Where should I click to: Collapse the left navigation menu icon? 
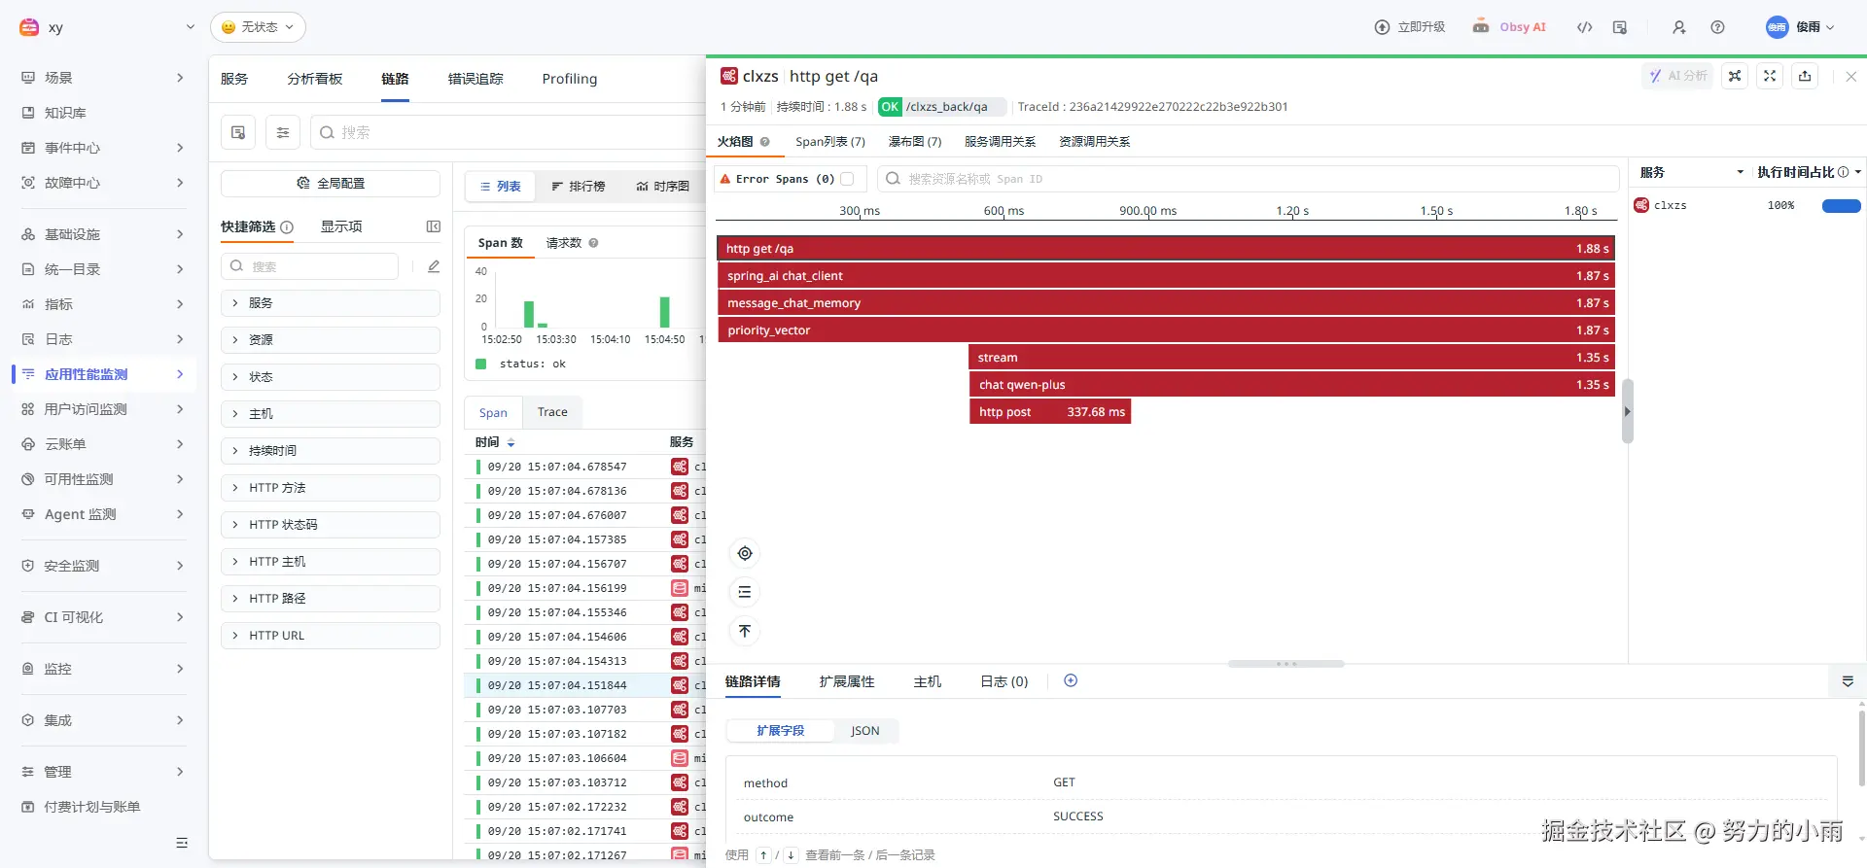[x=182, y=843]
